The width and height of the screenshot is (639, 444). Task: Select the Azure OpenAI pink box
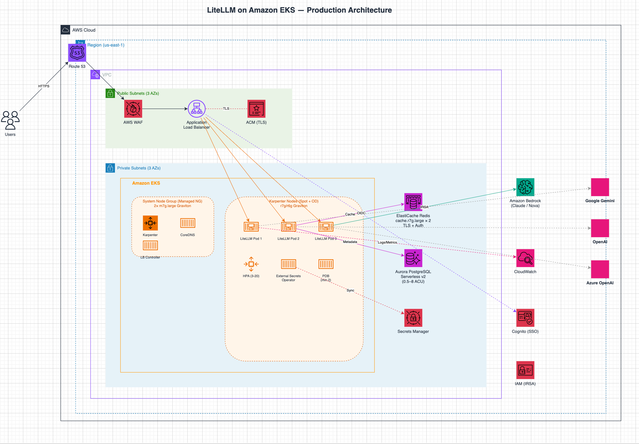coord(600,269)
